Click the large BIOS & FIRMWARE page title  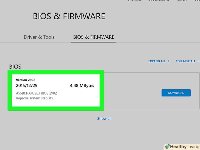click(x=69, y=16)
